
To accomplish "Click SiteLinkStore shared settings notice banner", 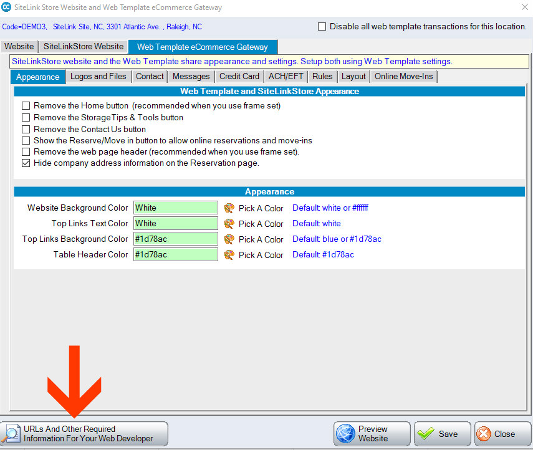I will [269, 62].
